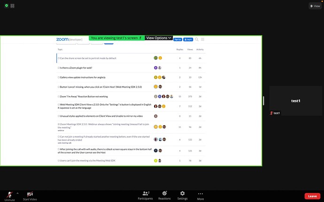The width and height of the screenshot is (324, 202).
Task: Open forum search magnifier icon
Action: (197, 39)
